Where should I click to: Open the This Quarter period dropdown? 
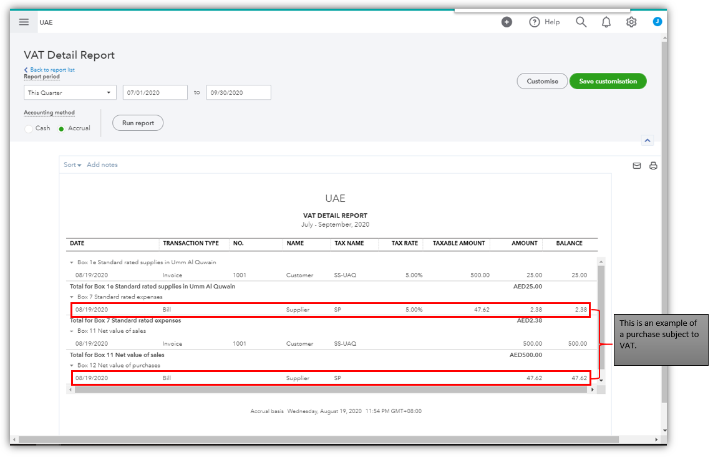pyautogui.click(x=70, y=93)
